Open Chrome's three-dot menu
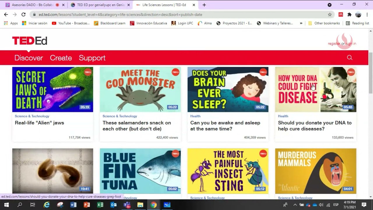The height and width of the screenshot is (210, 373). (x=367, y=15)
